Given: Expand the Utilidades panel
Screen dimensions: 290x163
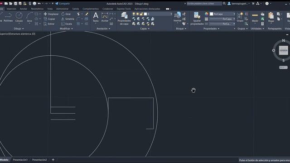Looking at the screenshot, I should tap(257, 29).
